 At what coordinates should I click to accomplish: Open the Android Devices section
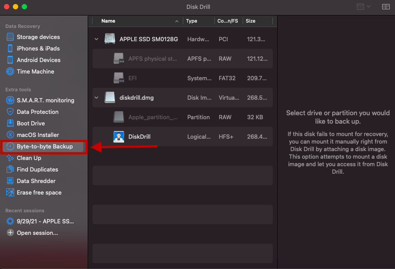pyautogui.click(x=39, y=60)
